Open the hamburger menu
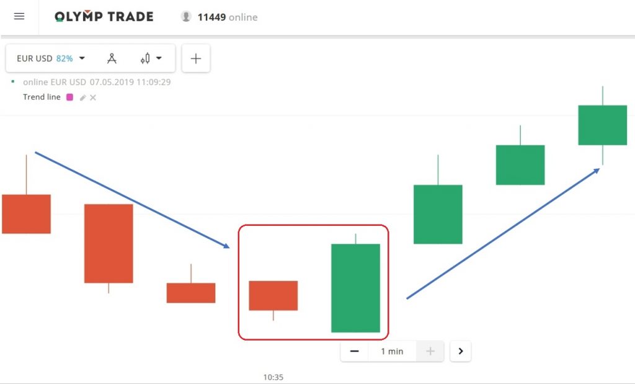This screenshot has width=635, height=384. coord(19,17)
